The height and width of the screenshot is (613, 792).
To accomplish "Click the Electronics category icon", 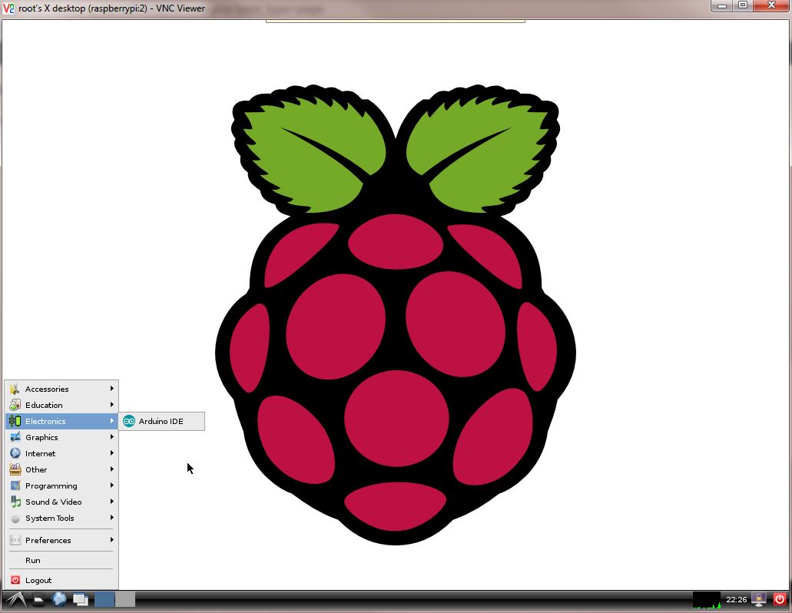I will pos(15,421).
